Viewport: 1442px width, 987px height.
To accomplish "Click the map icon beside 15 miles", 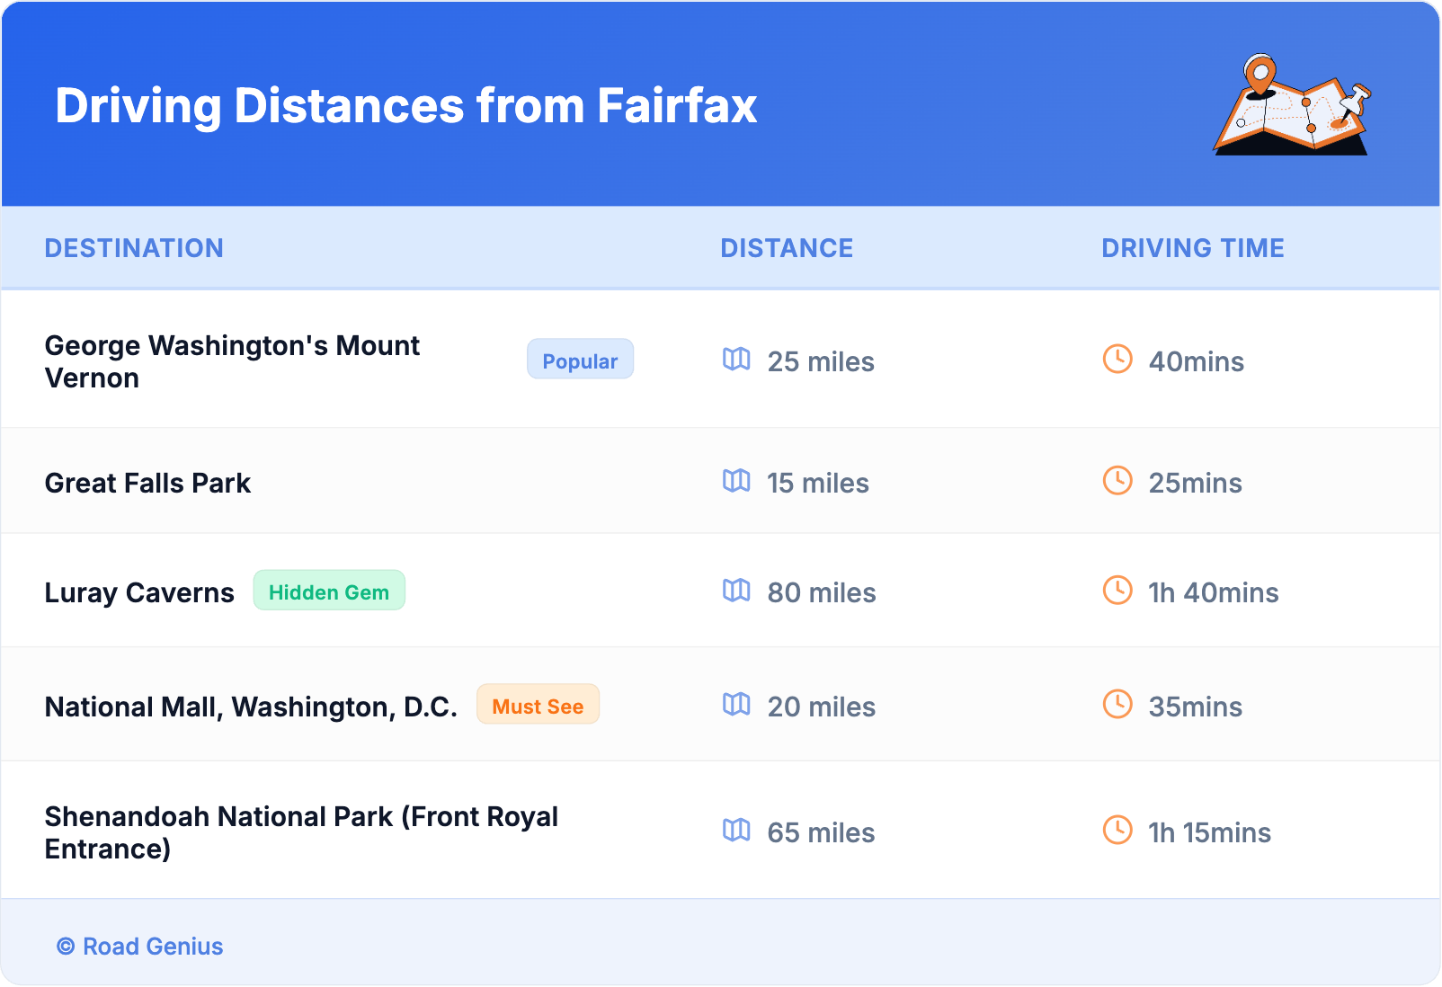I will [736, 481].
